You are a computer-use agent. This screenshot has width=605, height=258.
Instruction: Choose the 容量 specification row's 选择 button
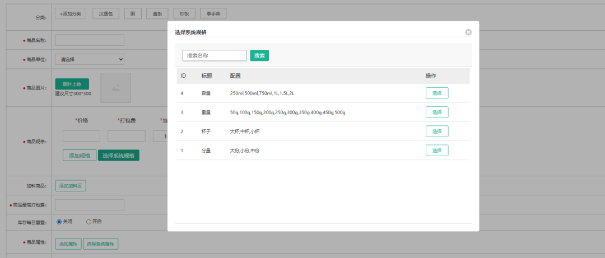click(437, 93)
